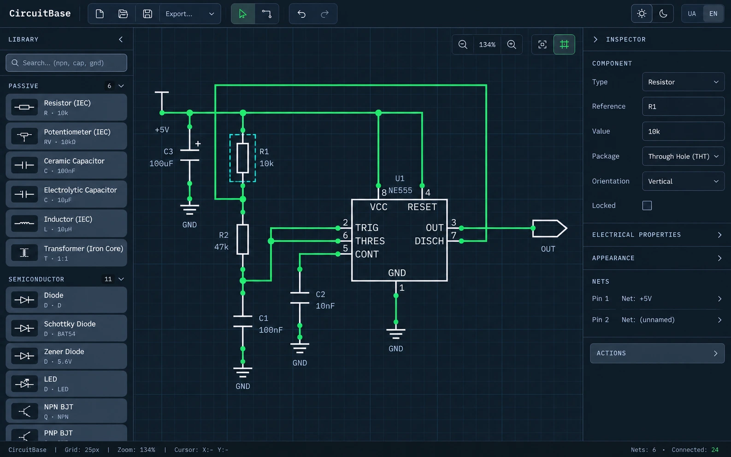Screen dimensions: 731x457
Task: Toggle the canvas grid display
Action: pyautogui.click(x=564, y=45)
